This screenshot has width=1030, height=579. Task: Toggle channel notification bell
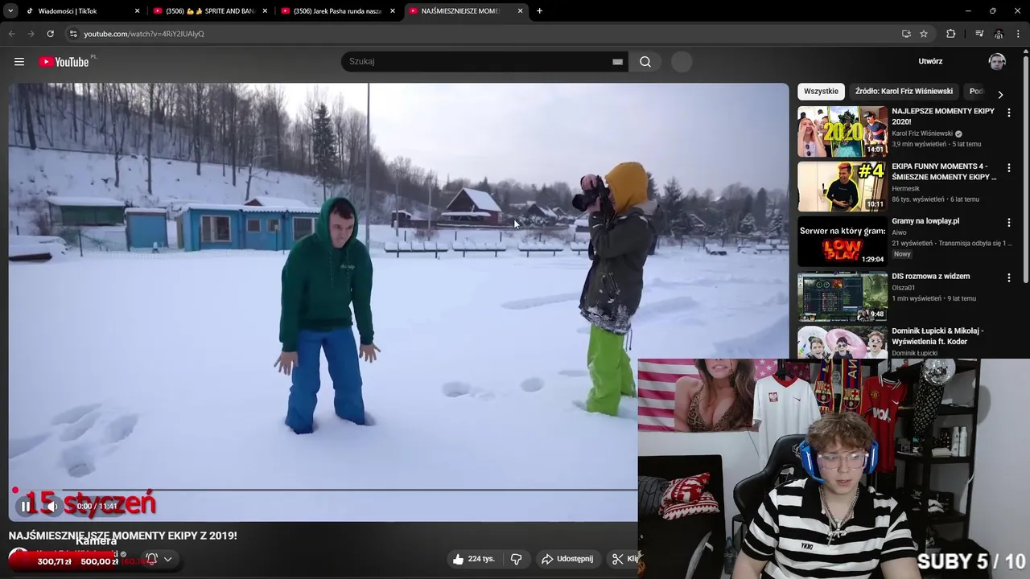pyautogui.click(x=151, y=559)
